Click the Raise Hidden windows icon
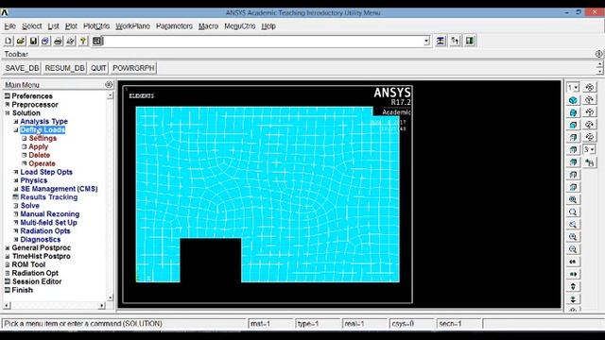The image size is (605, 340). (441, 41)
